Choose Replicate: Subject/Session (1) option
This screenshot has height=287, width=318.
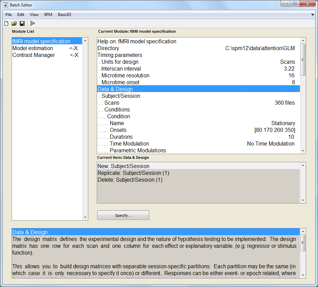[133, 173]
